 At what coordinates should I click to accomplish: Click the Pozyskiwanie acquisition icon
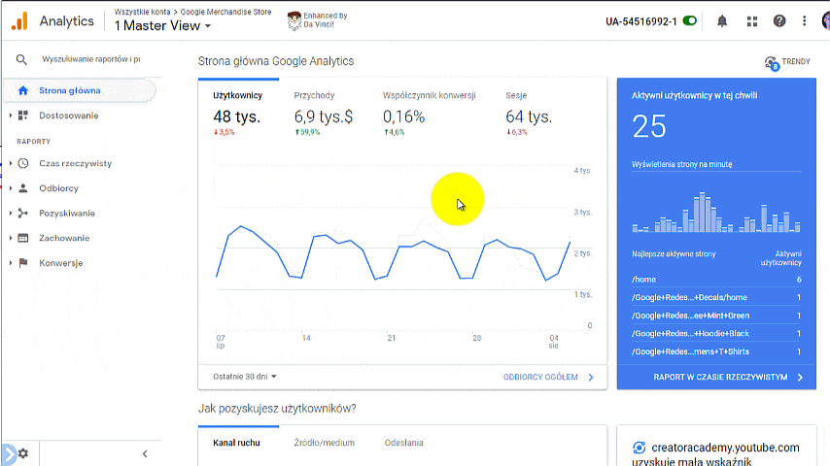22,214
